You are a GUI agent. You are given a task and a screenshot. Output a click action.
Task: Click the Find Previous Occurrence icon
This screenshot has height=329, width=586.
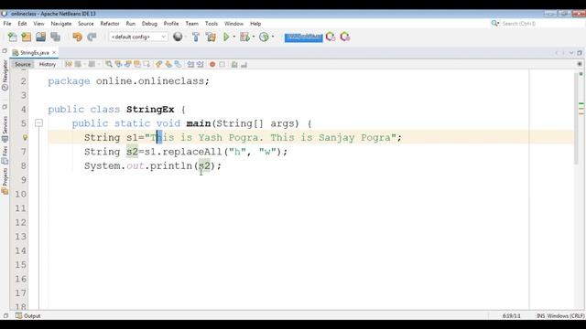click(118, 64)
